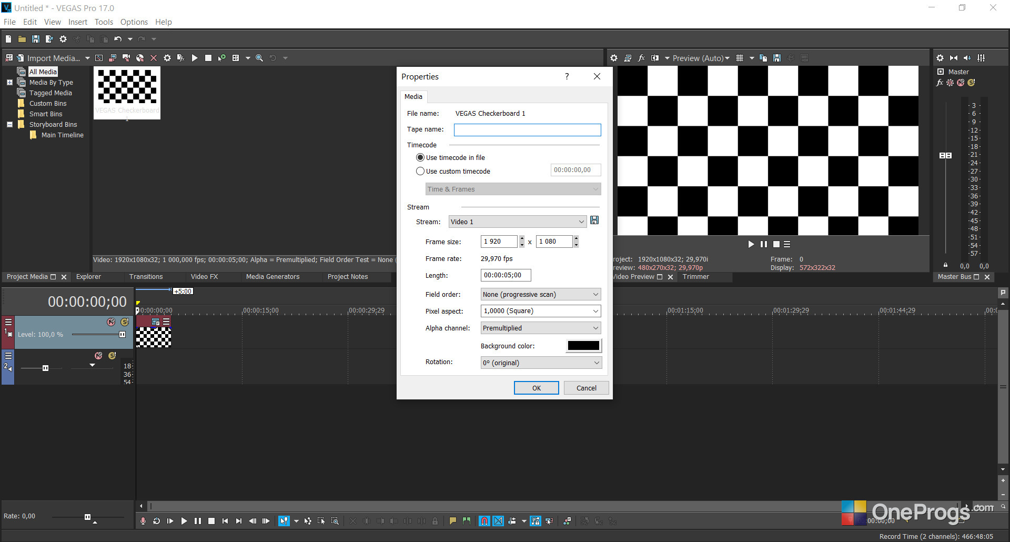Click the Master Bus downmix output icon
Image resolution: width=1010 pixels, height=542 pixels.
(954, 58)
